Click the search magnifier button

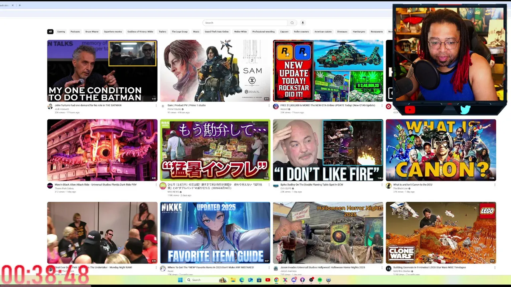[292, 23]
